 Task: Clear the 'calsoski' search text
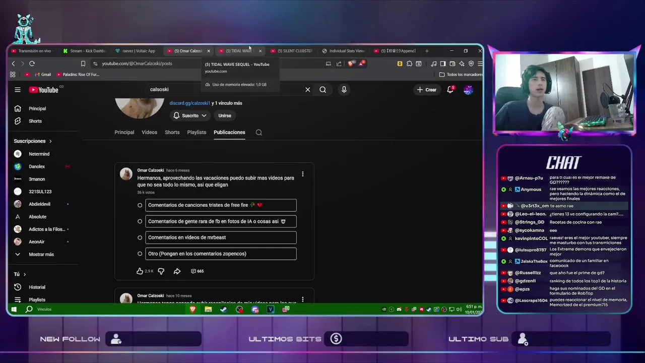pyautogui.click(x=307, y=90)
